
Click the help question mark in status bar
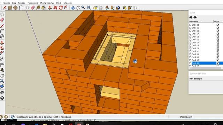[x=13, y=117]
